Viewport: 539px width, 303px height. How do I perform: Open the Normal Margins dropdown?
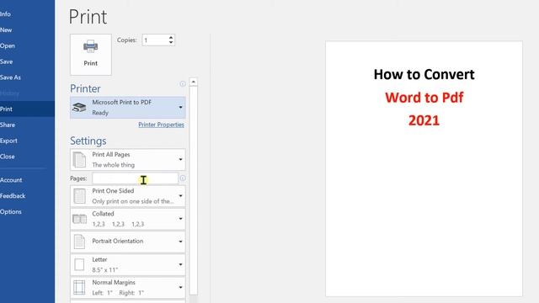127,287
